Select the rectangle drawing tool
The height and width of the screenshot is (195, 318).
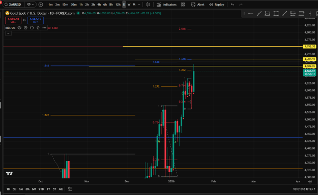point(276,14)
